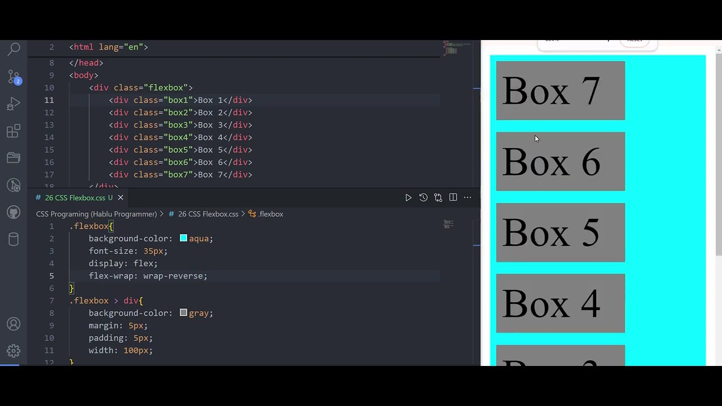Click the HTML editor minimap
Image resolution: width=722 pixels, height=406 pixels.
[x=457, y=47]
